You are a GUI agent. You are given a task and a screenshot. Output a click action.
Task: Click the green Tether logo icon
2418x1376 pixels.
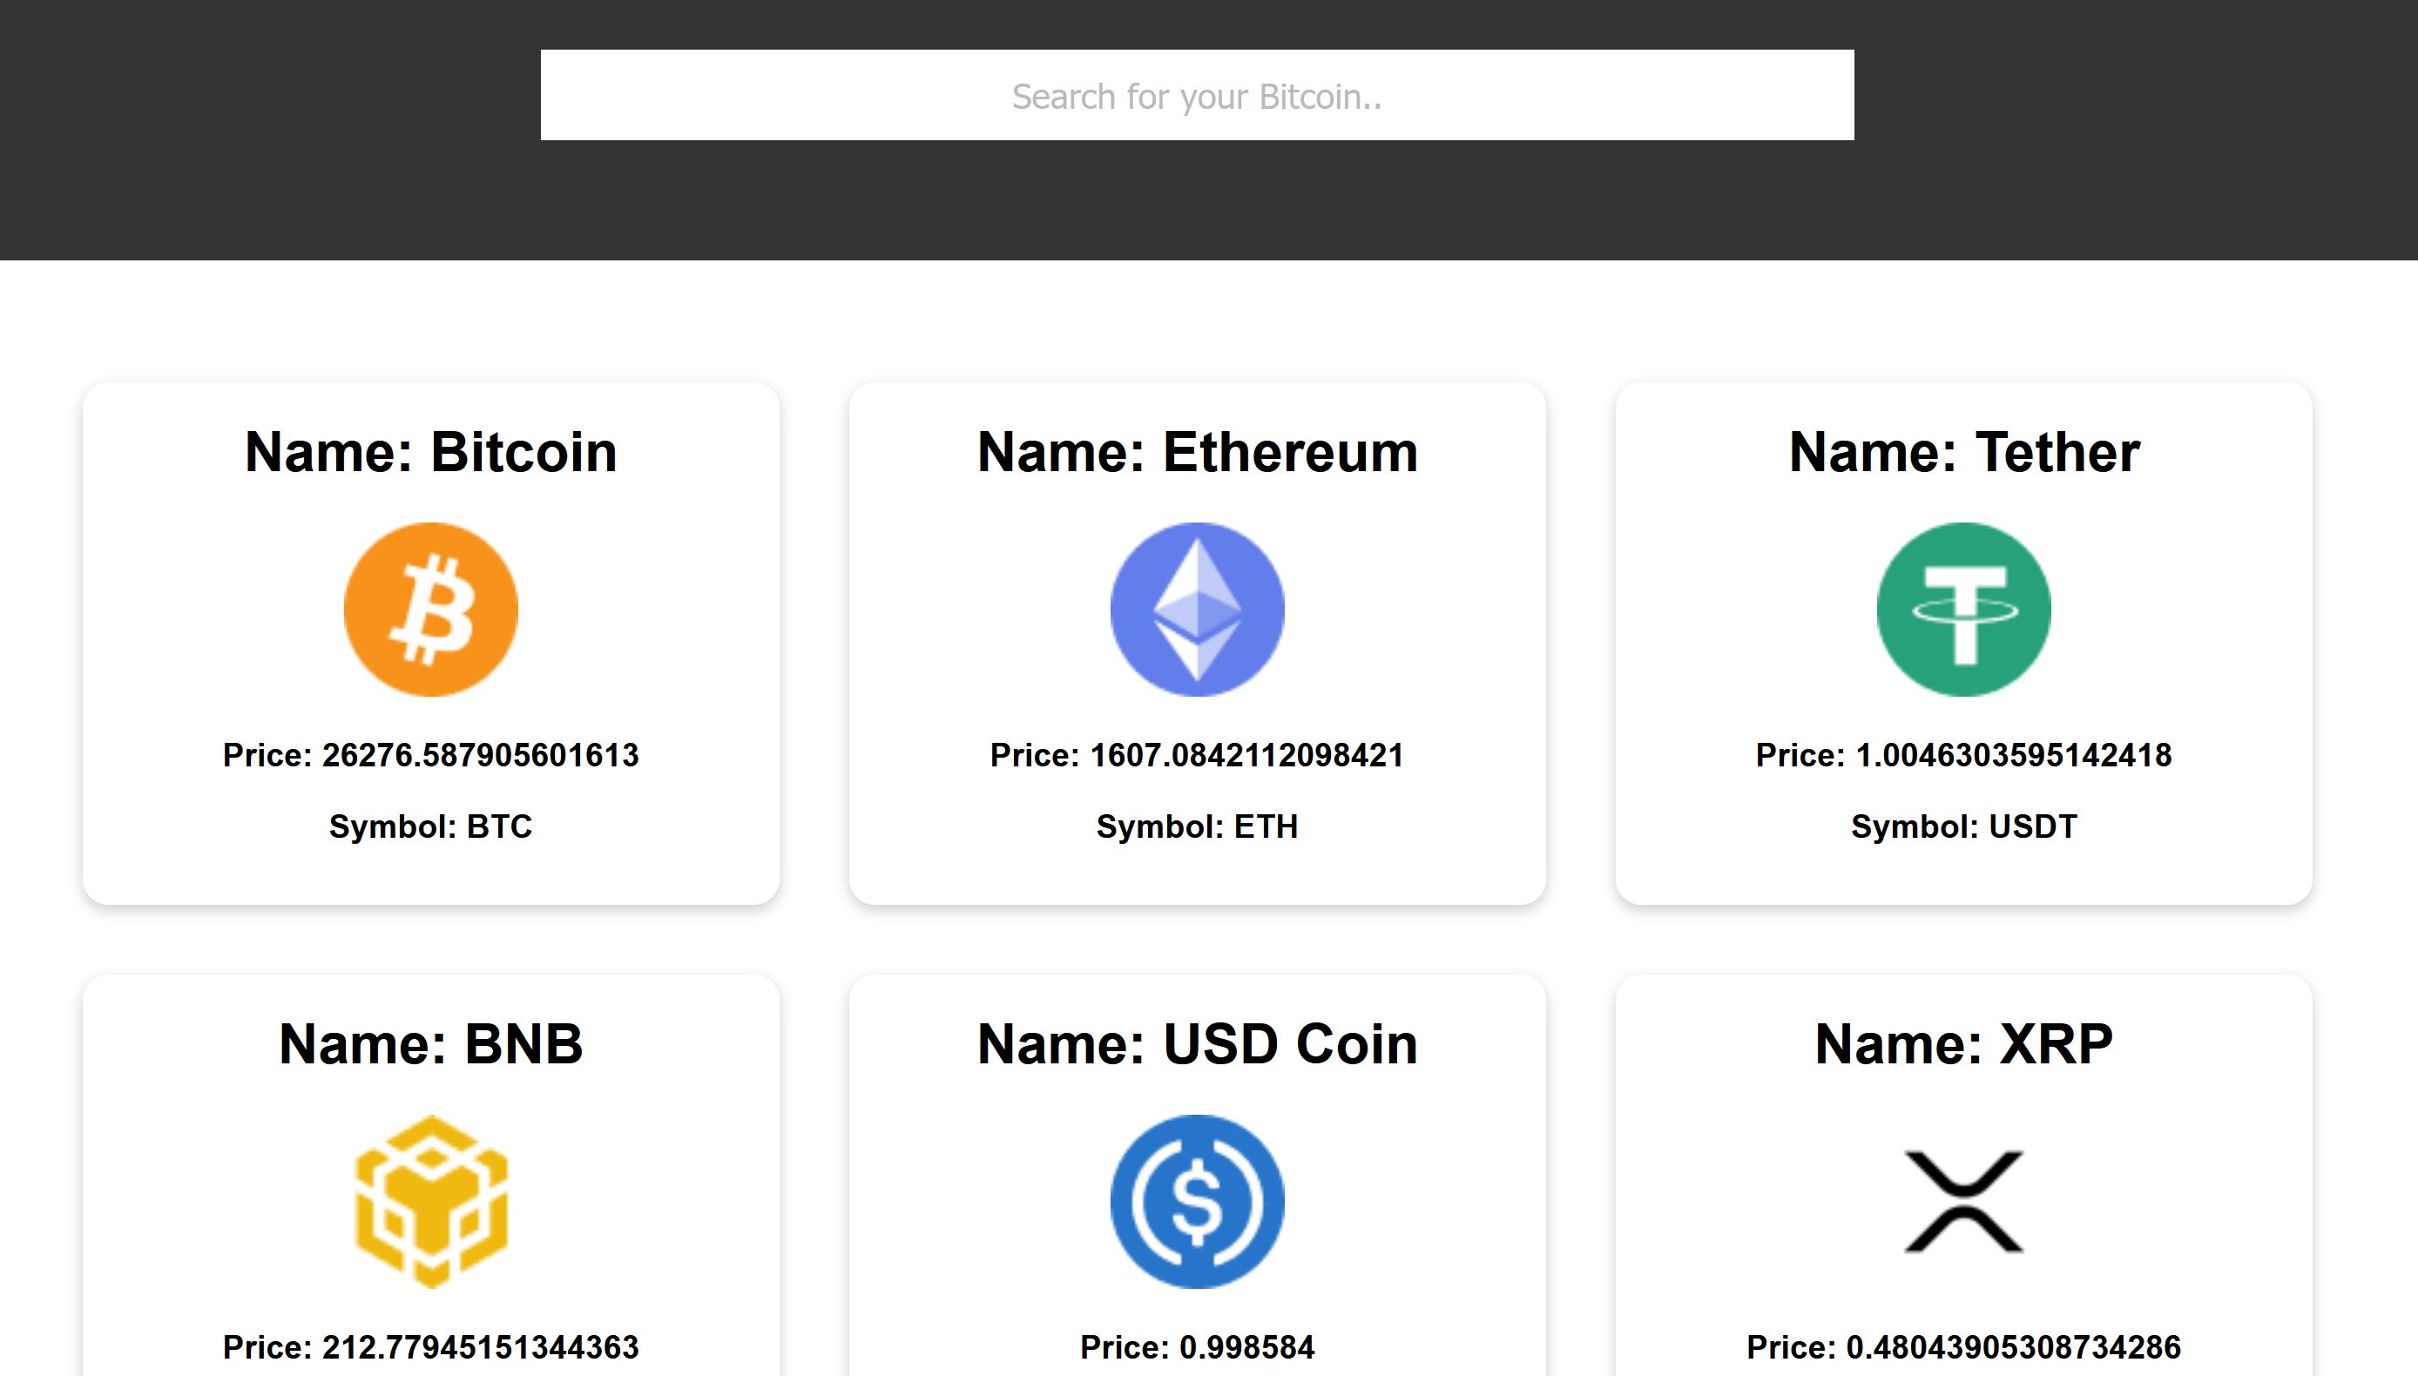[1963, 610]
